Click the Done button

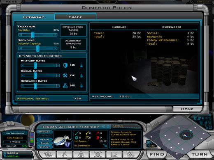(187, 109)
